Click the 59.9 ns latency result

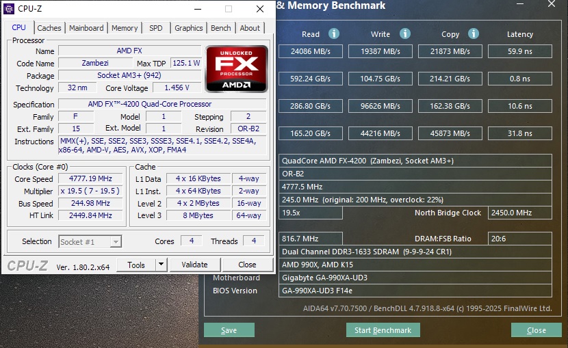click(520, 51)
